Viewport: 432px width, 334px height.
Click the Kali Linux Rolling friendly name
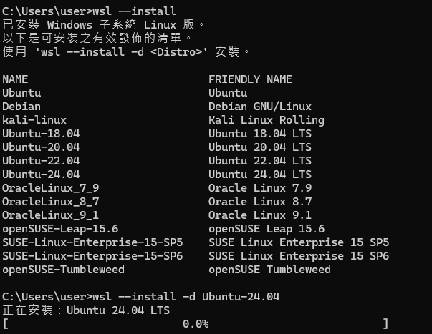coord(266,120)
